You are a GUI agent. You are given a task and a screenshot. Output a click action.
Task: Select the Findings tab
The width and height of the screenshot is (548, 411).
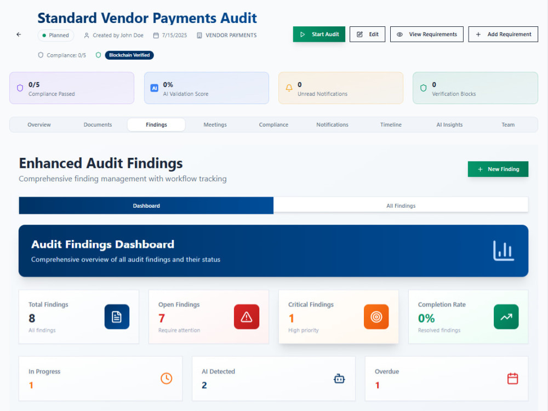coord(156,125)
